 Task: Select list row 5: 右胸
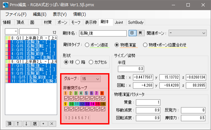pyautogui.click(x=31, y=57)
